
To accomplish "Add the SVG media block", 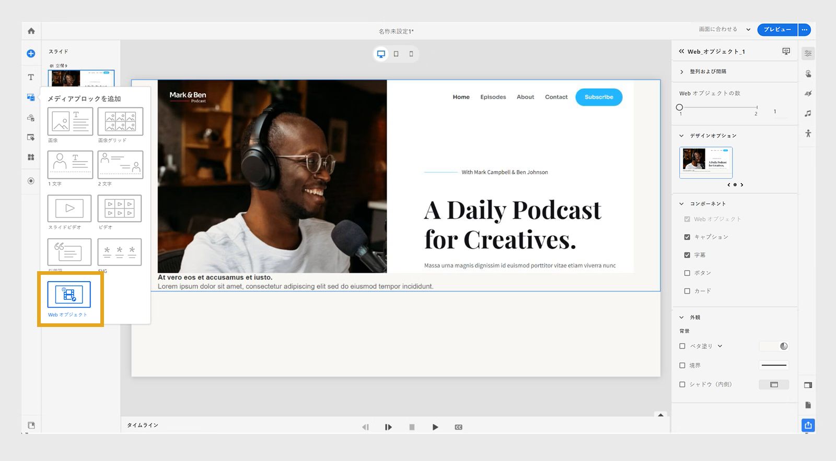I will click(120, 252).
